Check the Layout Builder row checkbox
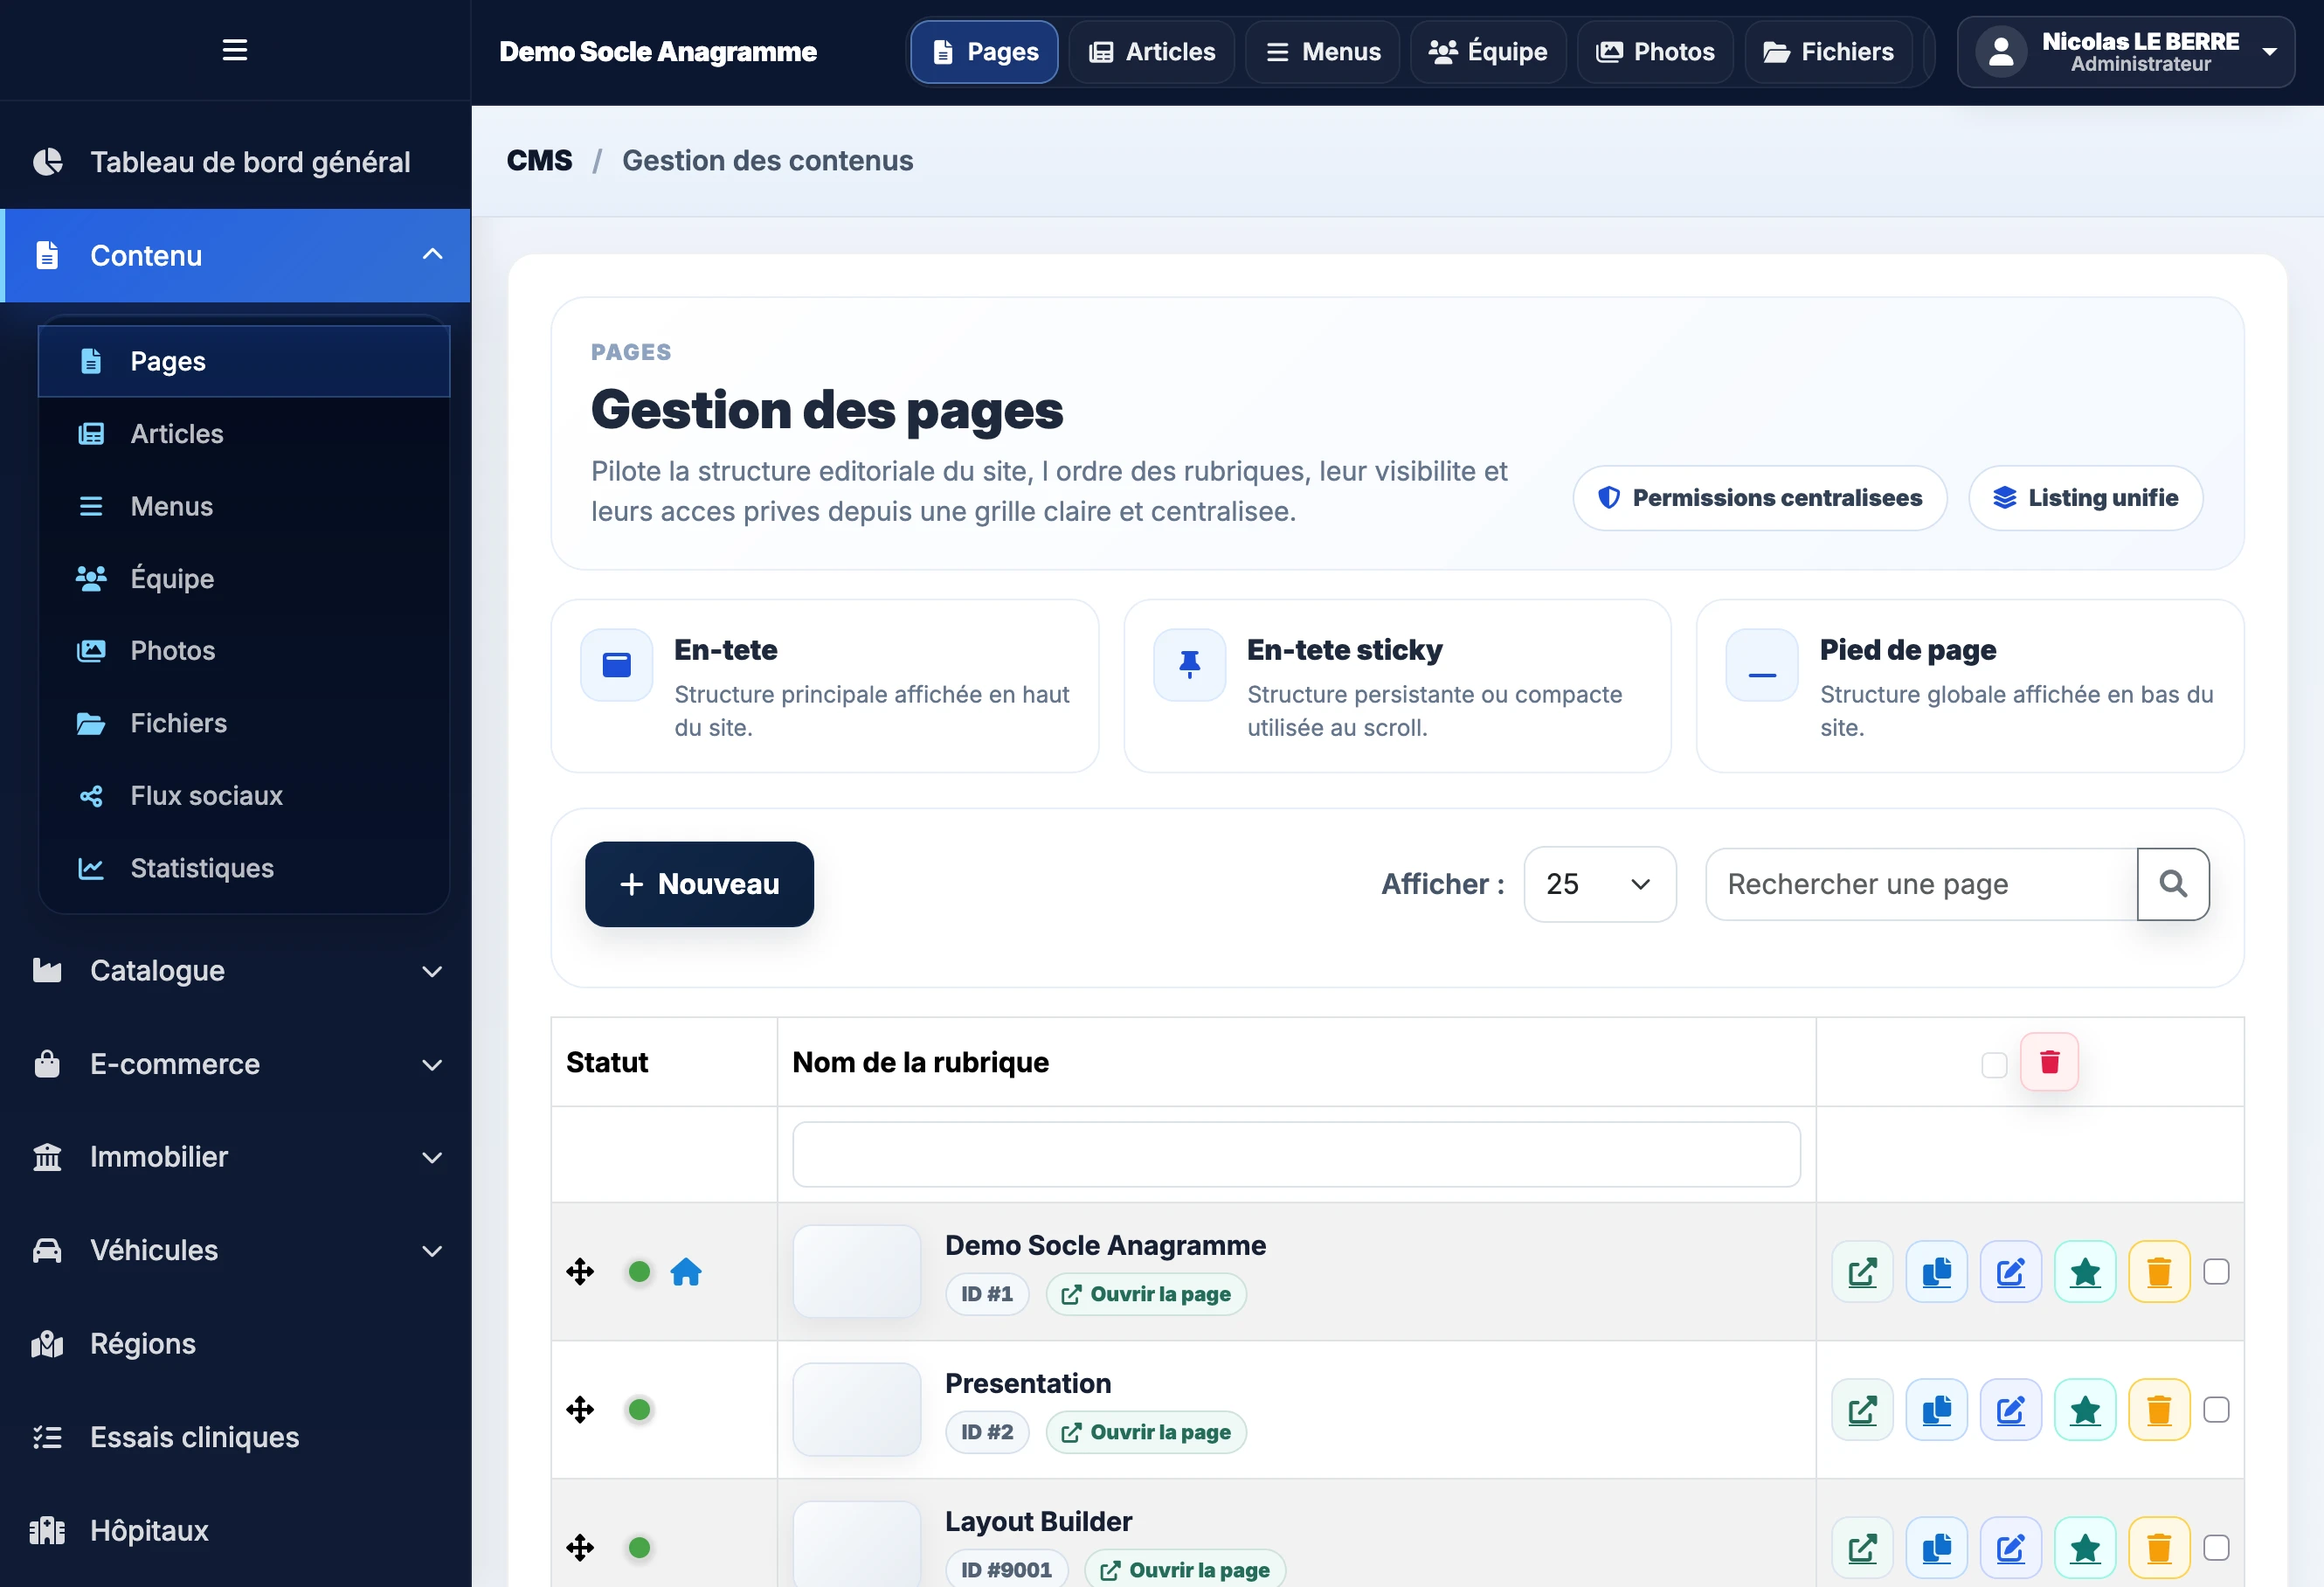2324x1587 pixels. click(x=2217, y=1548)
